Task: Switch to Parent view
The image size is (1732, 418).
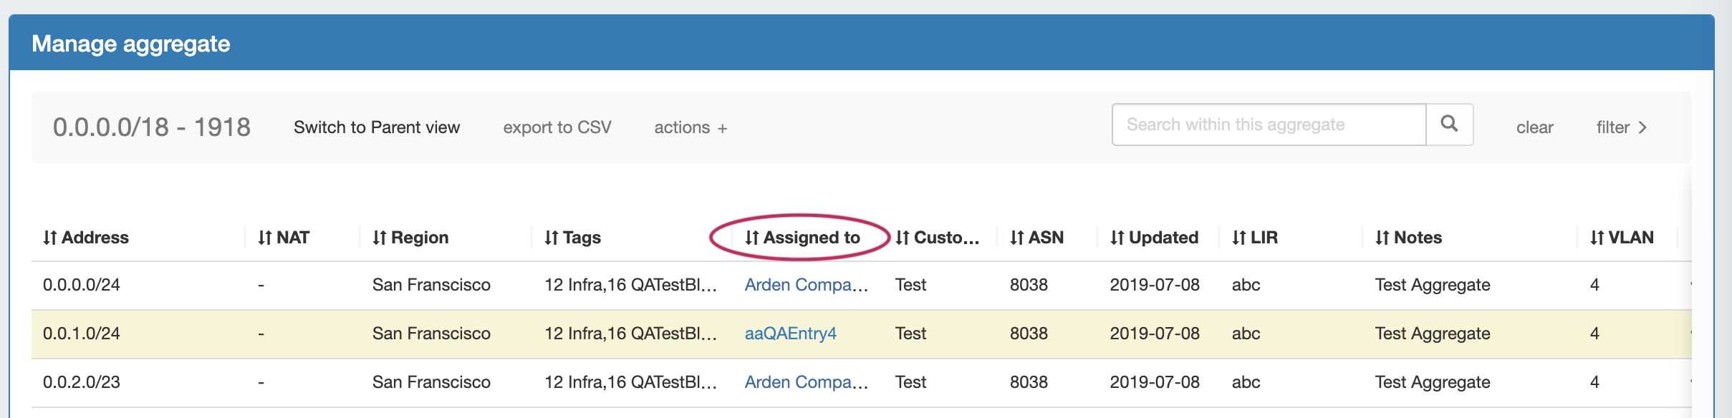Action: (377, 127)
